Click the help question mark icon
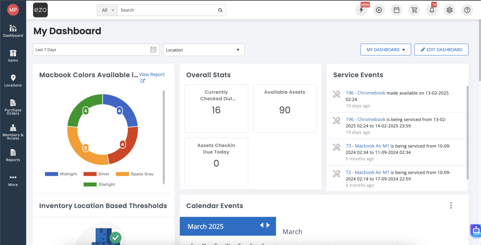The height and width of the screenshot is (245, 481). [467, 10]
